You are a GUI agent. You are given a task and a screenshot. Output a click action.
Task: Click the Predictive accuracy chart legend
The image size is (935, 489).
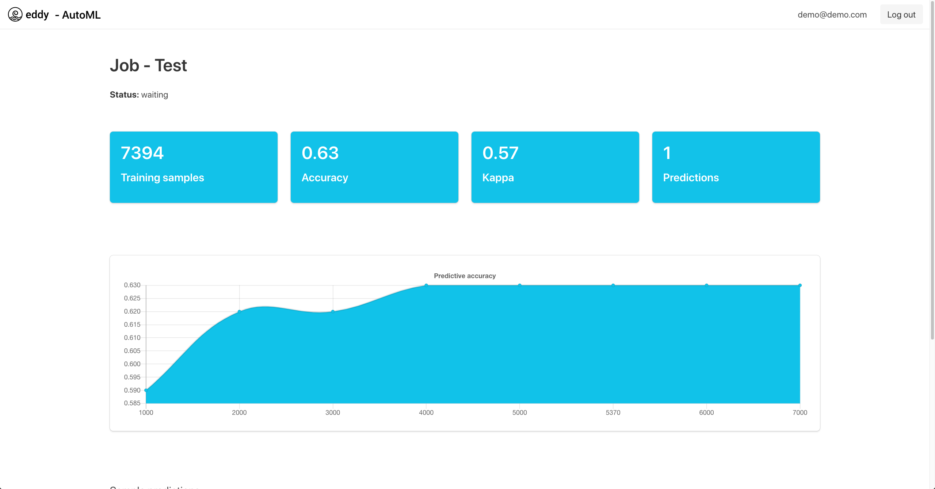(465, 276)
